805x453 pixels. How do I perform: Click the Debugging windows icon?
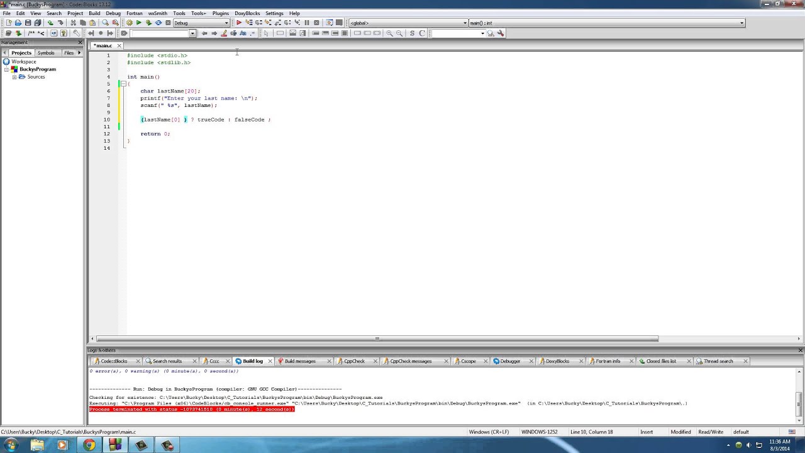click(x=329, y=23)
